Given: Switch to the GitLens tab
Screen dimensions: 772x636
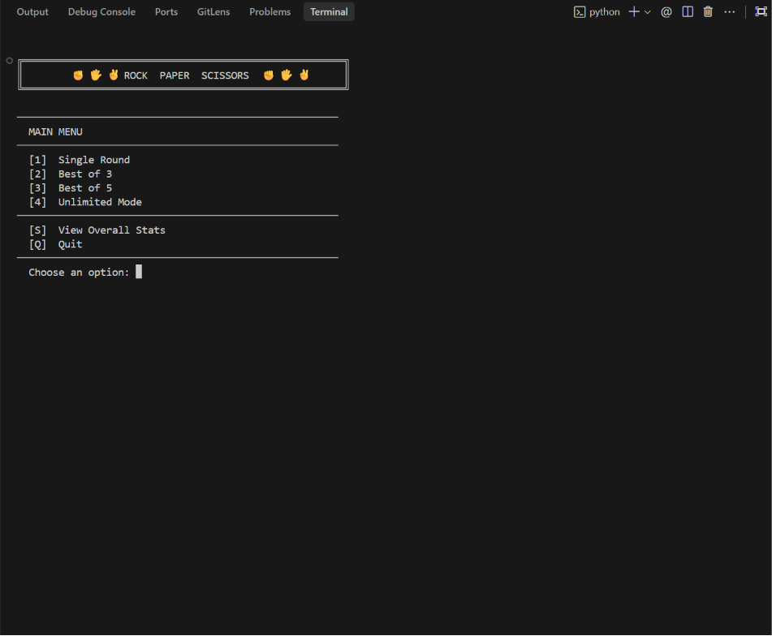Looking at the screenshot, I should [x=213, y=12].
